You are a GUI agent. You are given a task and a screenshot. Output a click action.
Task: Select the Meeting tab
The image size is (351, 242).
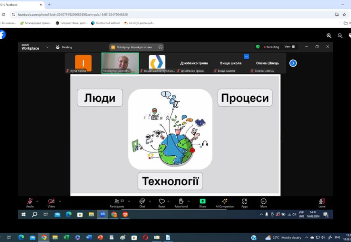coord(64,47)
